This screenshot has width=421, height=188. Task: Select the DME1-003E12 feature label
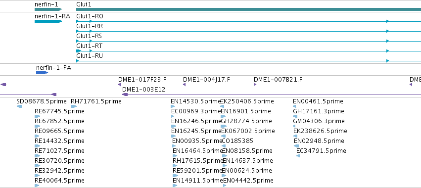tap(143, 90)
